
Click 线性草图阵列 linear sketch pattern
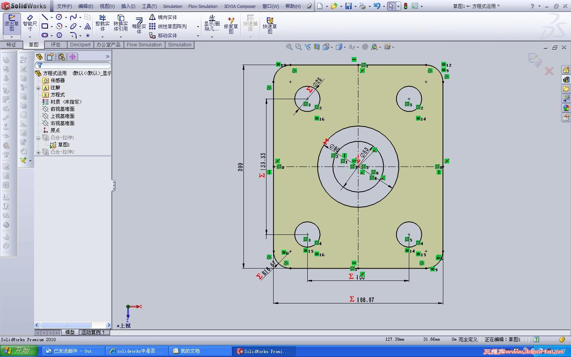168,26
